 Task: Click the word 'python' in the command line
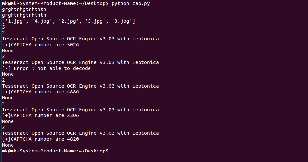point(120,4)
